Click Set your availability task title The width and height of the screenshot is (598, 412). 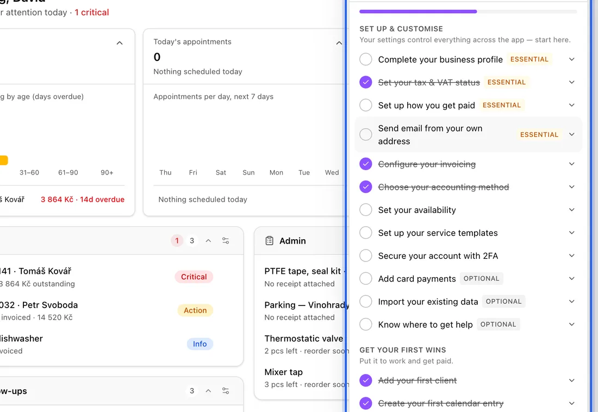coord(417,210)
